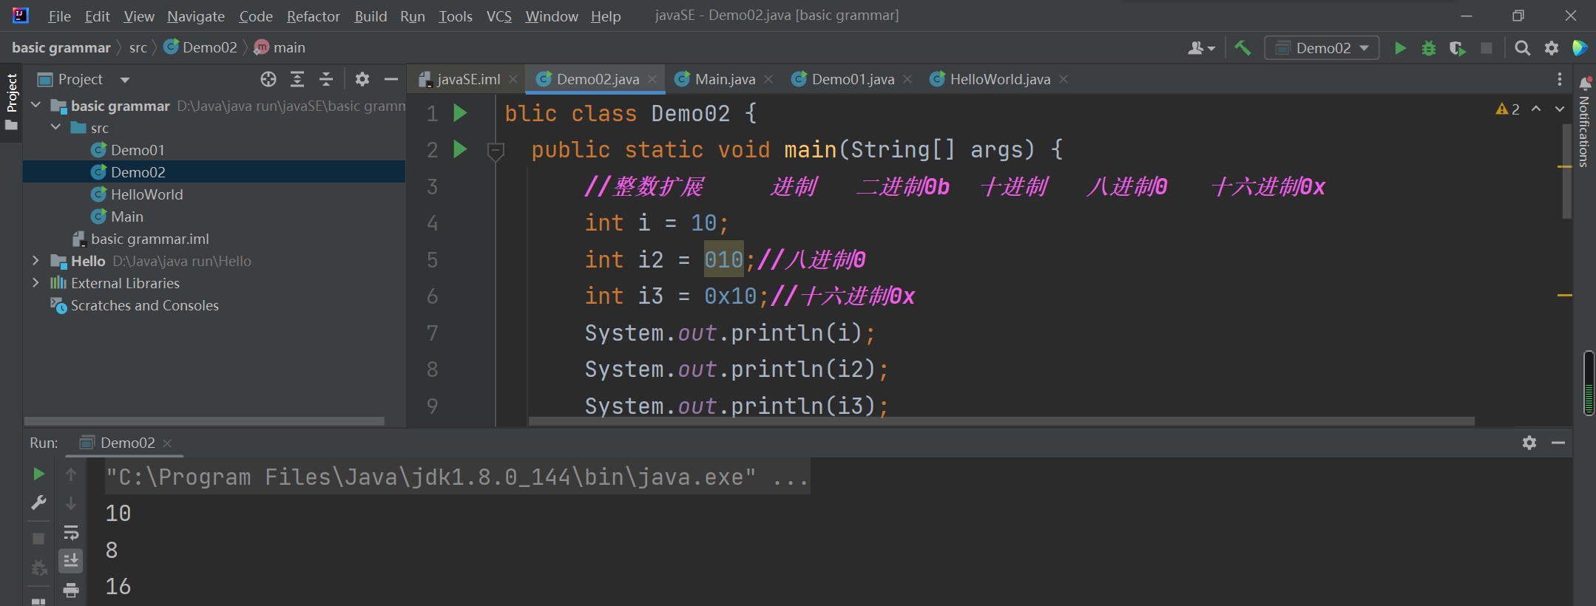1596x606 pixels.
Task: Run Demo02 from the top toolbar
Action: [1400, 48]
